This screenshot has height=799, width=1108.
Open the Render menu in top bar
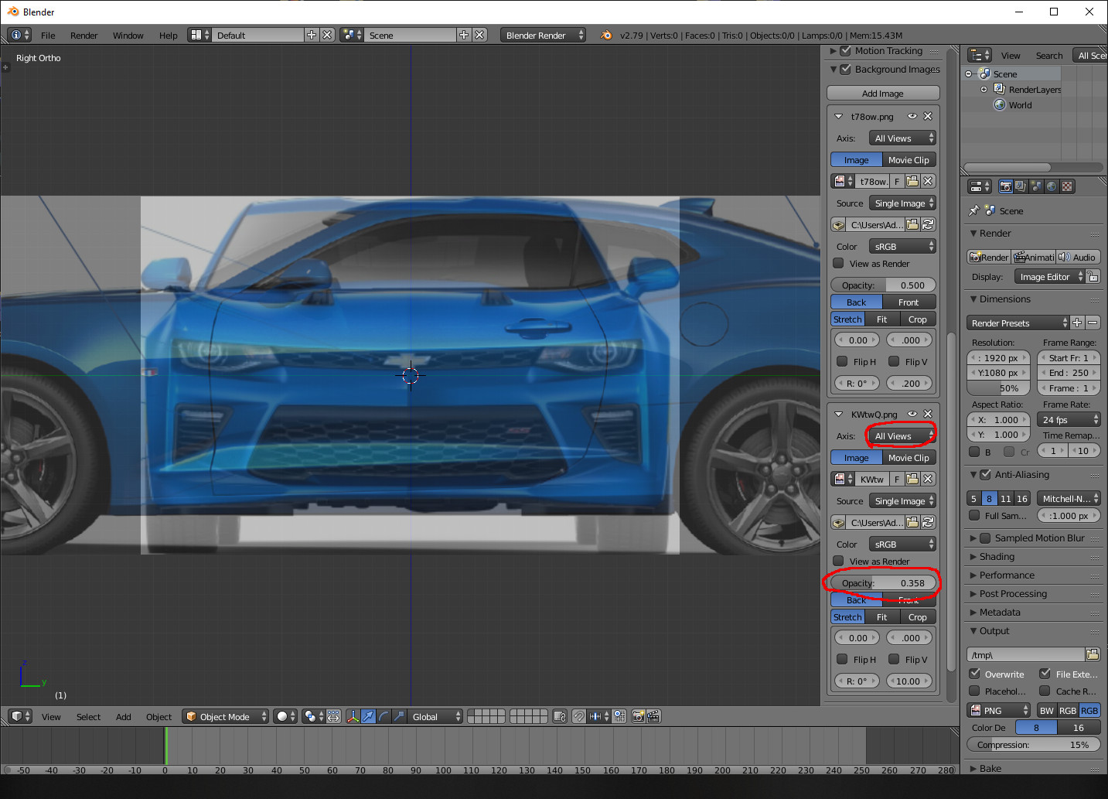pos(84,35)
